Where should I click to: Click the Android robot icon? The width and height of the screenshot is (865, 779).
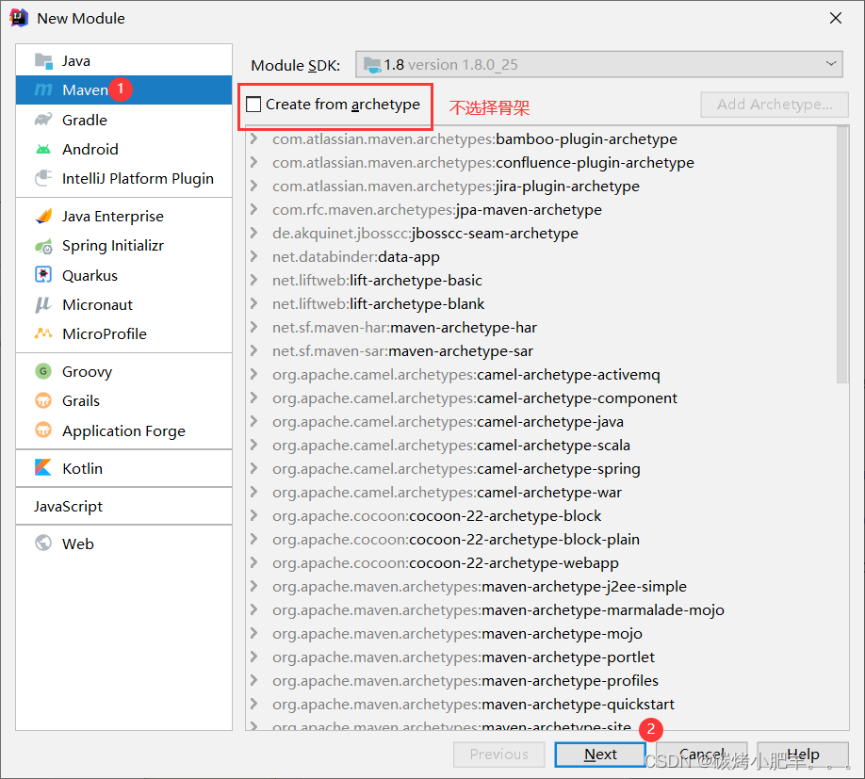(43, 150)
